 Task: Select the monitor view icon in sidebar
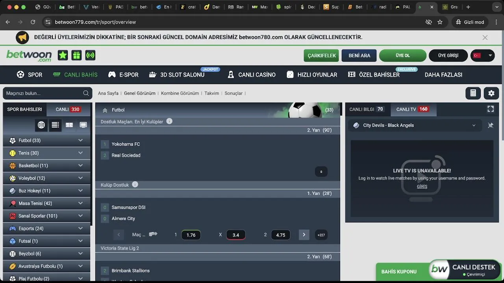pos(83,125)
